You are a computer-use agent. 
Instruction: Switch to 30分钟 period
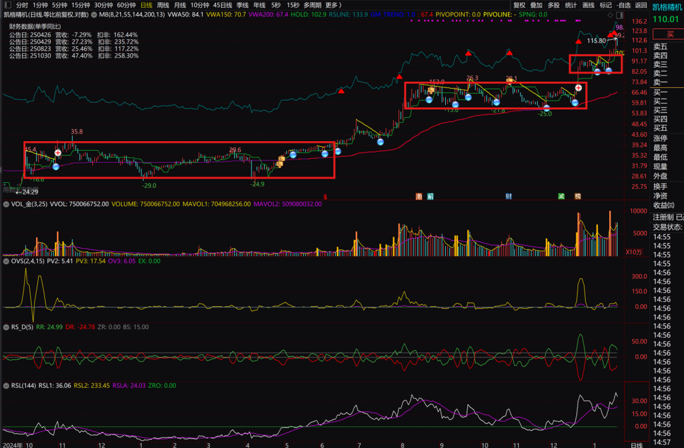(x=103, y=5)
